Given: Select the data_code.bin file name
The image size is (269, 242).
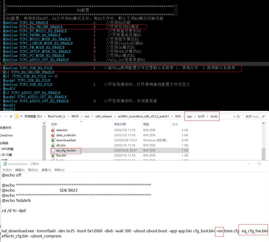Looking at the screenshot, I should point(66,136).
